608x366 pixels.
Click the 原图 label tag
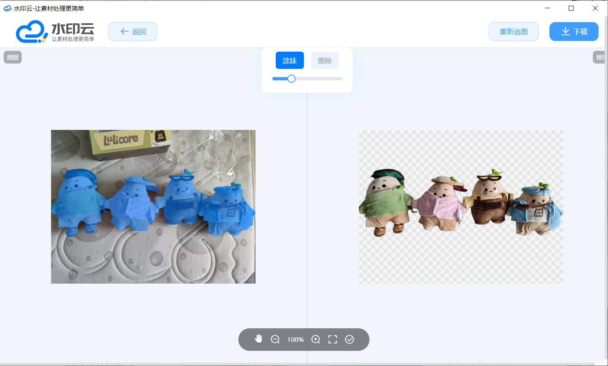(13, 57)
